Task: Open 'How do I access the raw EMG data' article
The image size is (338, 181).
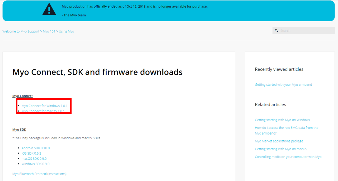Action: point(287,130)
